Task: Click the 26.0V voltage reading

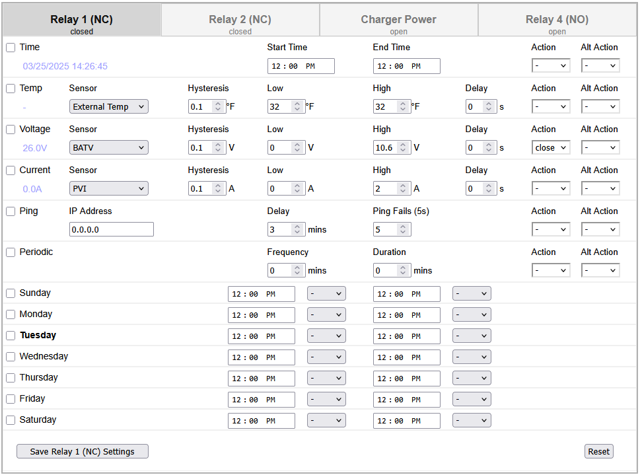Action: (x=35, y=148)
